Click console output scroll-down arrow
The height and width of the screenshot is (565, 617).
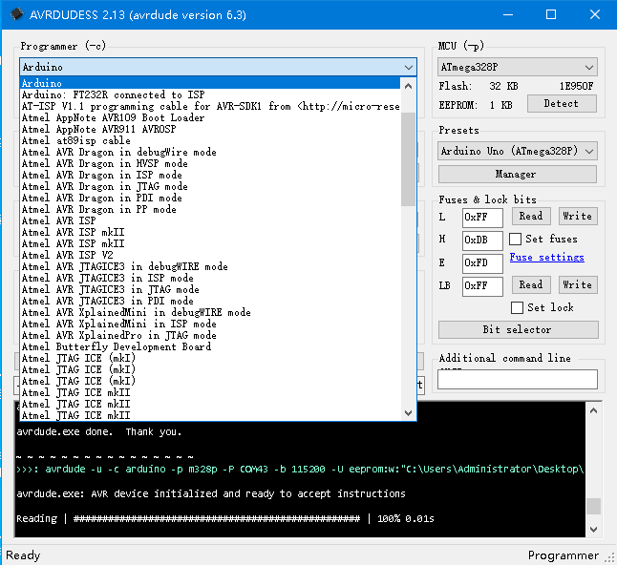pos(593,530)
